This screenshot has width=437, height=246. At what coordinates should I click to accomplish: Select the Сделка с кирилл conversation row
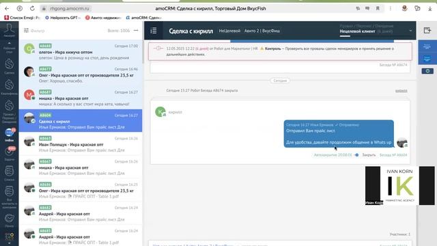pos(81,120)
